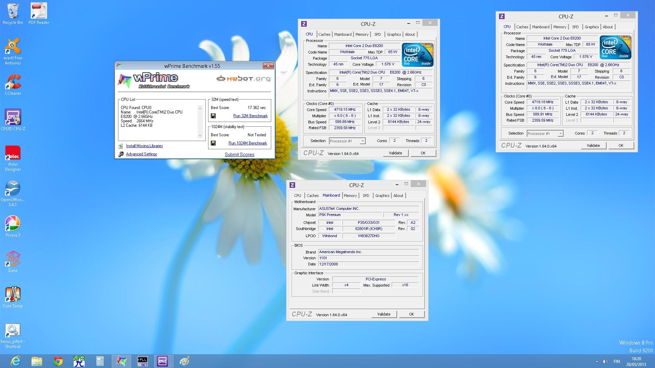The height and width of the screenshot is (368, 655).
Task: Open Graphics tab in middle CPU-Z window
Action: (394, 34)
